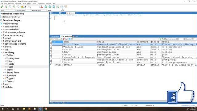Image resolution: width=197 pixels, height=111 pixels.
Task: Close the active Query editor tab
Action: tap(74, 13)
